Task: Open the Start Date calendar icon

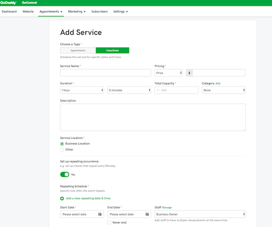Action: [x=100, y=214]
